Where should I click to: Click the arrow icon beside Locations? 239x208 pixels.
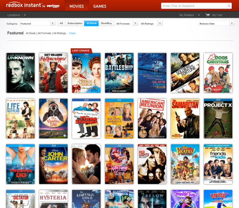click(x=25, y=15)
